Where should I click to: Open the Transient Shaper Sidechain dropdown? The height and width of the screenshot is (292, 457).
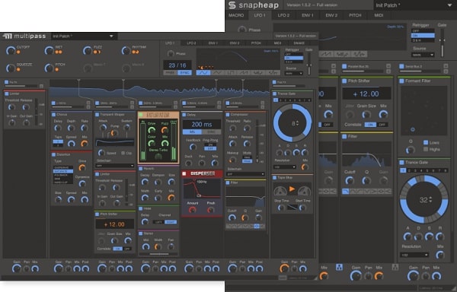click(115, 166)
